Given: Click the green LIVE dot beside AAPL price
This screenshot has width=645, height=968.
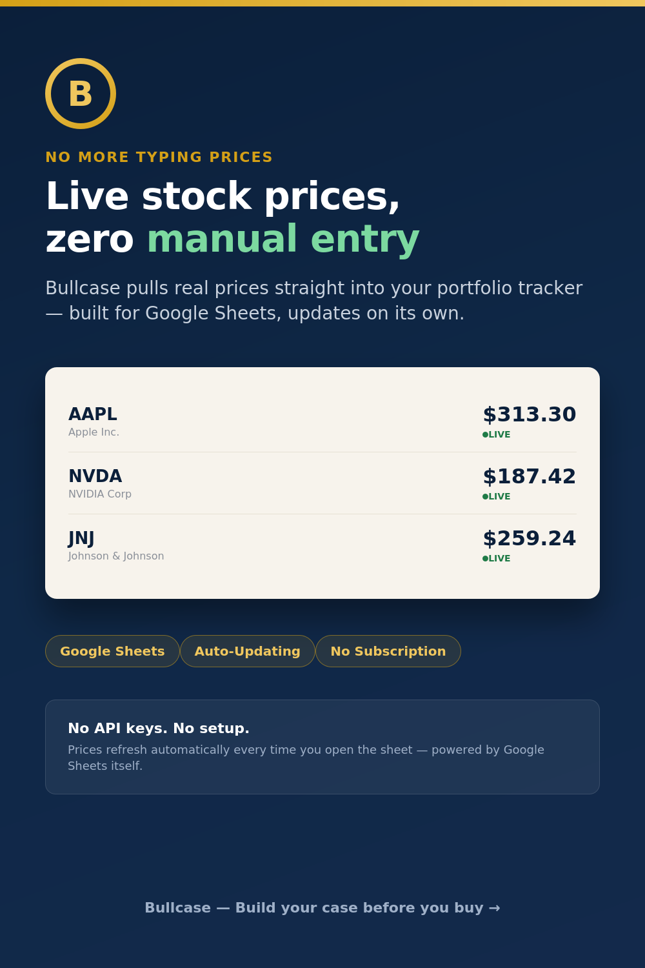Looking at the screenshot, I should tap(485, 434).
